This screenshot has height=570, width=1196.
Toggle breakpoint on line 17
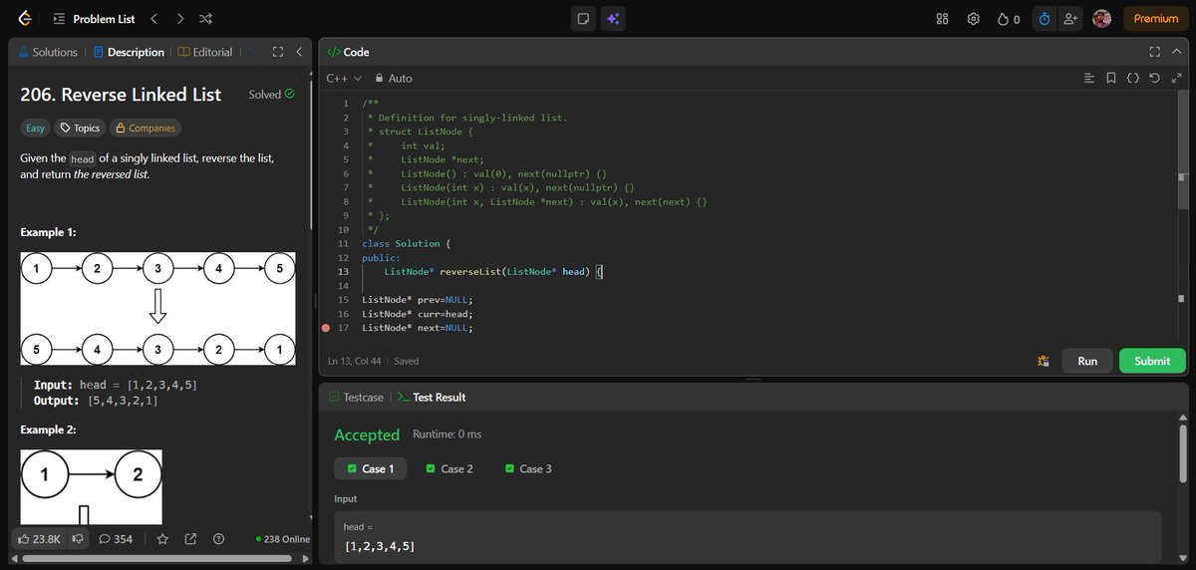click(326, 327)
